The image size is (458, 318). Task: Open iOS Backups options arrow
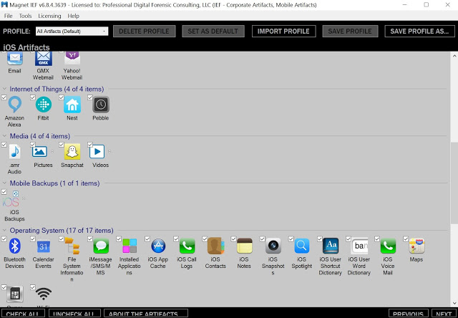24,198
